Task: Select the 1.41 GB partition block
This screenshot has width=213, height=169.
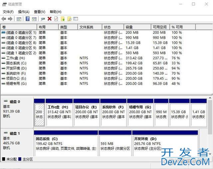Action: click(x=198, y=113)
